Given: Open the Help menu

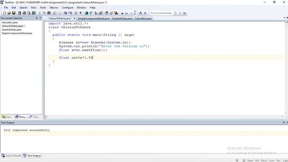Looking at the screenshot, I should click(x=93, y=8).
